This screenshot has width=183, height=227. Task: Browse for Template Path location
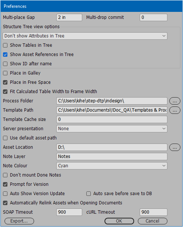(x=175, y=110)
